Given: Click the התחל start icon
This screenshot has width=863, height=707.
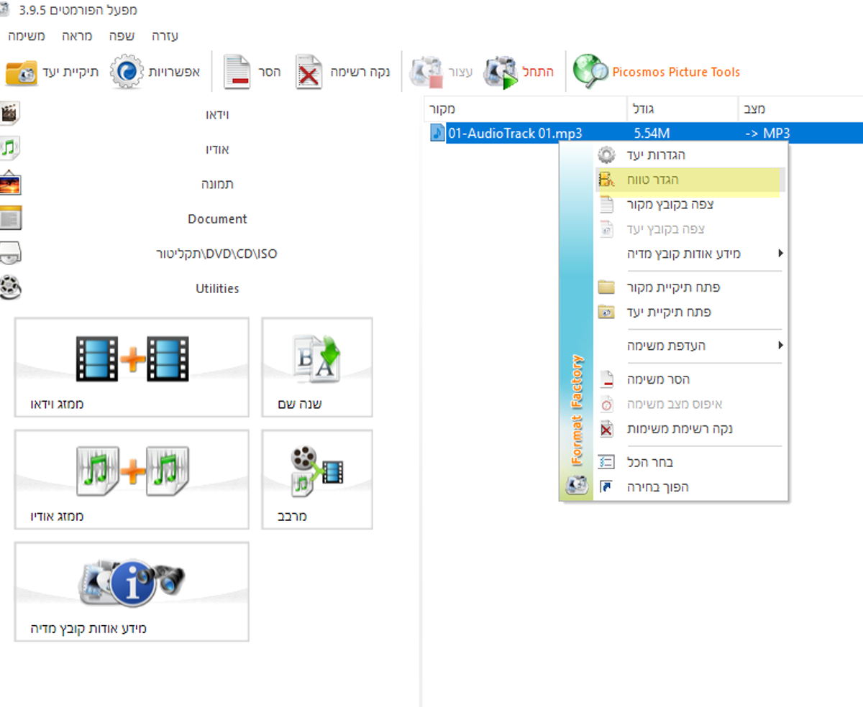Looking at the screenshot, I should (501, 73).
